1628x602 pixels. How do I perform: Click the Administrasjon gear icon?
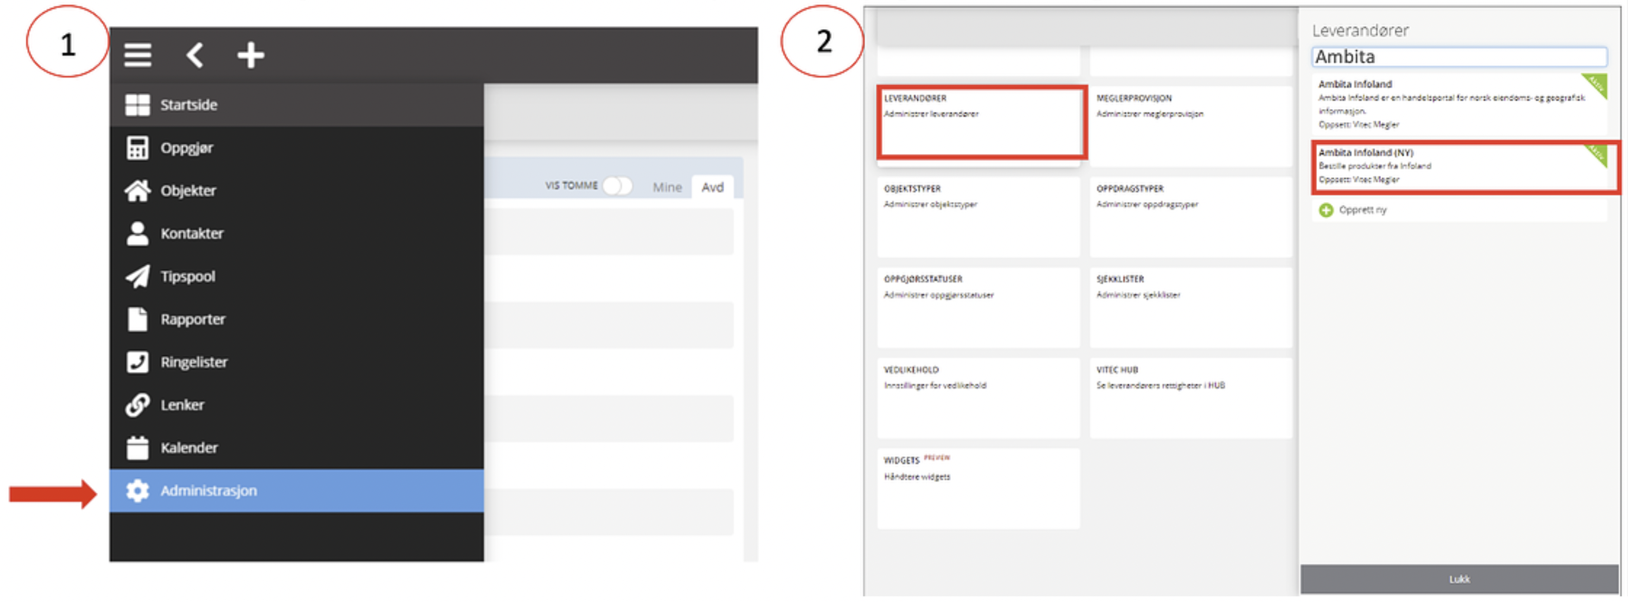point(137,491)
